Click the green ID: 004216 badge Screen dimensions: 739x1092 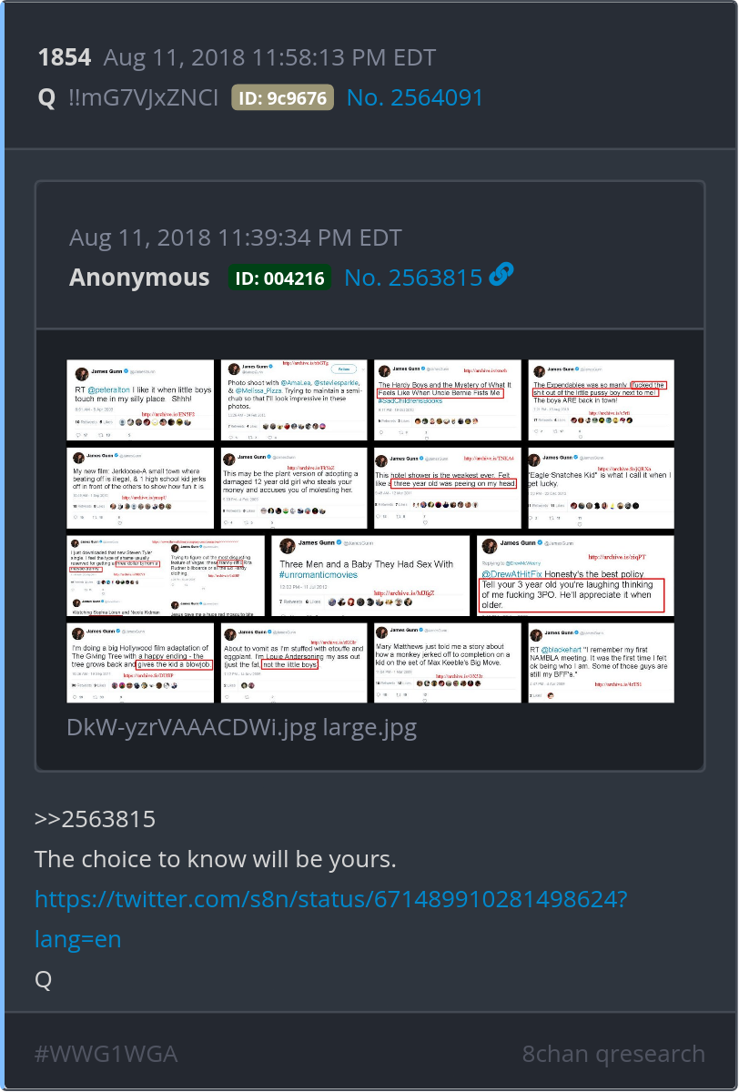pos(279,278)
